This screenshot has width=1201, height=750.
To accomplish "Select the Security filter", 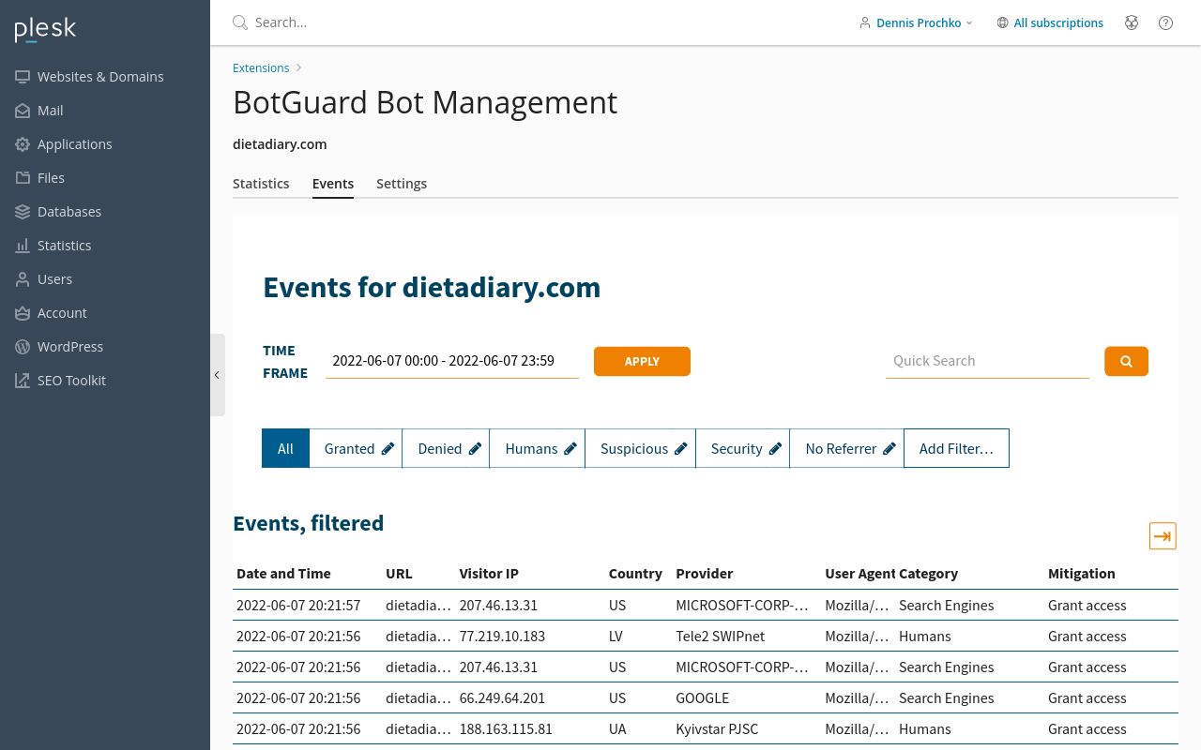I will click(x=737, y=449).
